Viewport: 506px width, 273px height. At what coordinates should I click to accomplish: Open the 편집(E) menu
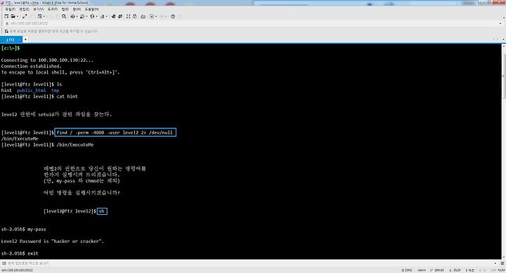(24, 9)
